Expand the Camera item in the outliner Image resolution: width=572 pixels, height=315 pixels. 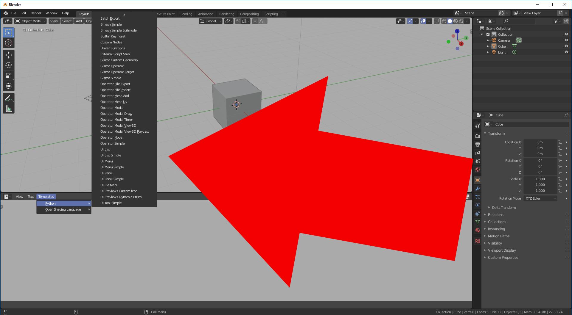[488, 40]
